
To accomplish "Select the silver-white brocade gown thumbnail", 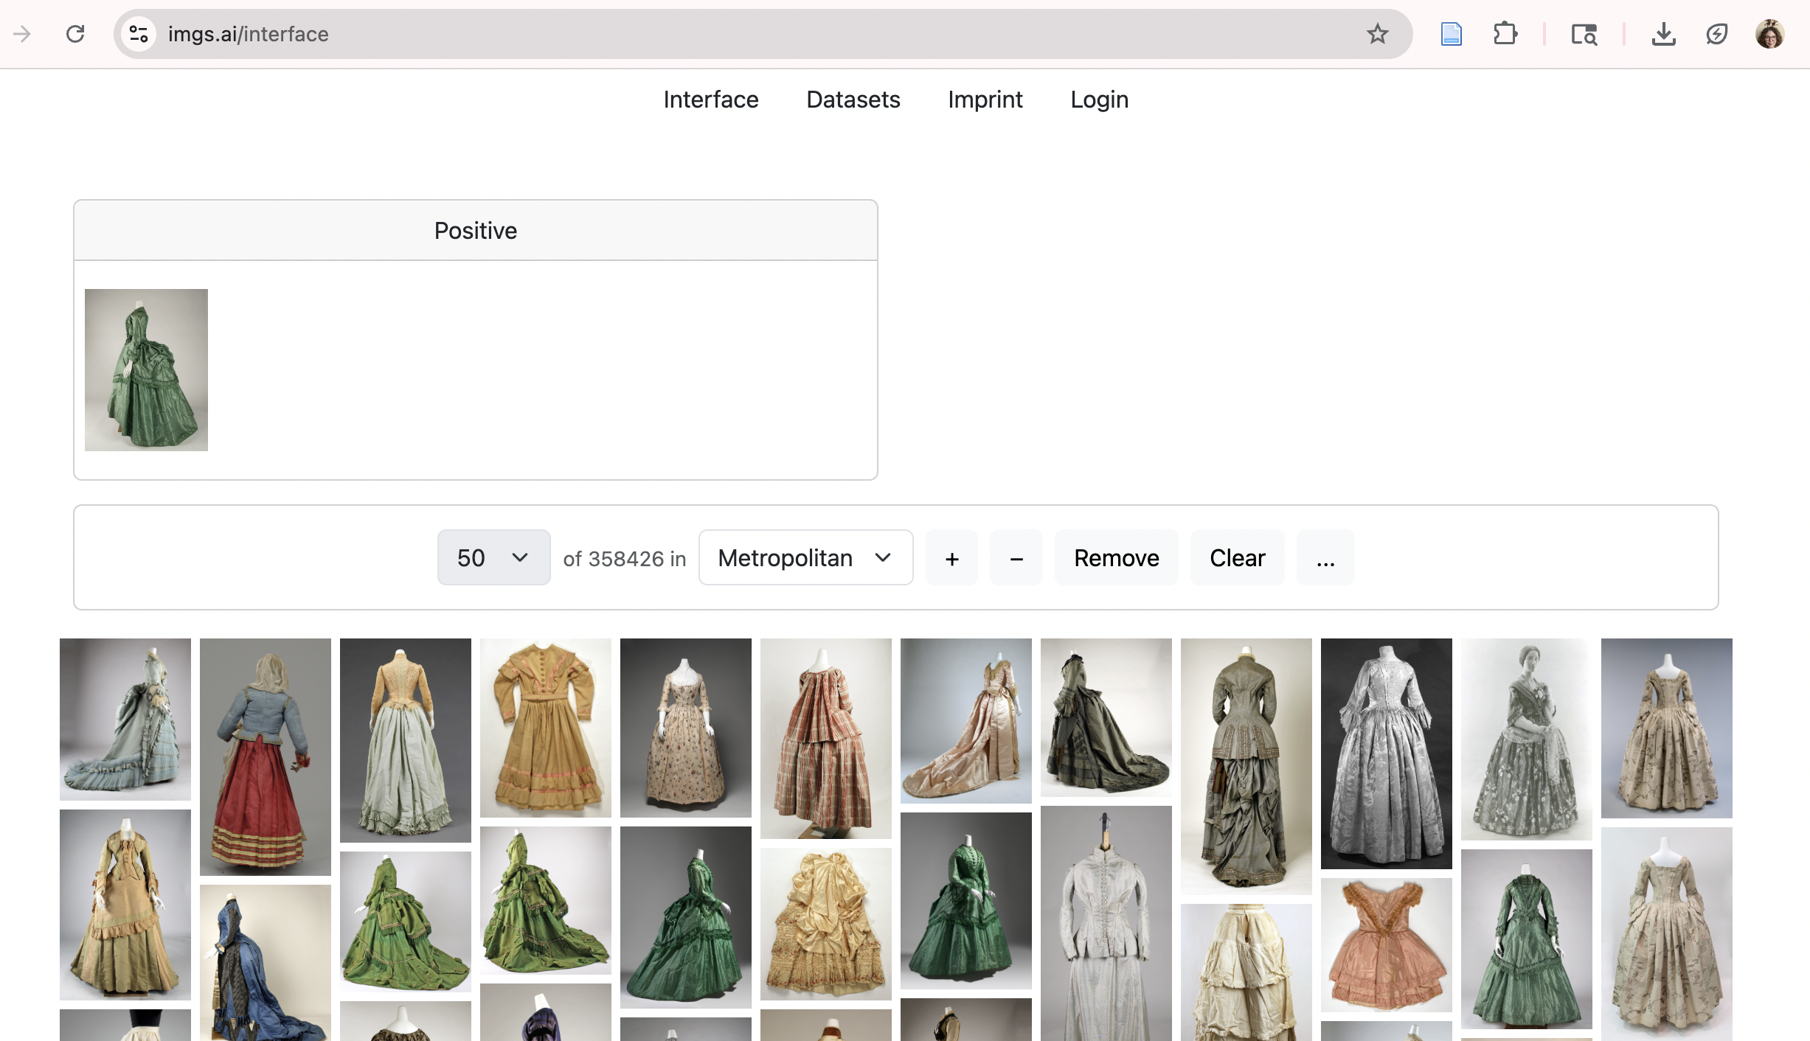I will [1387, 753].
